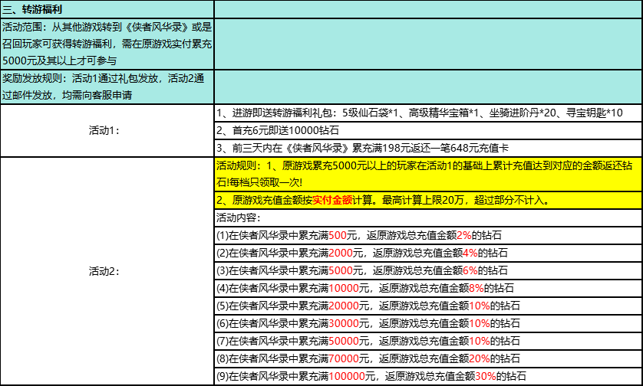The height and width of the screenshot is (386, 643).
Task: Select row (6) 累充满30000元 cell
Action: point(427,322)
